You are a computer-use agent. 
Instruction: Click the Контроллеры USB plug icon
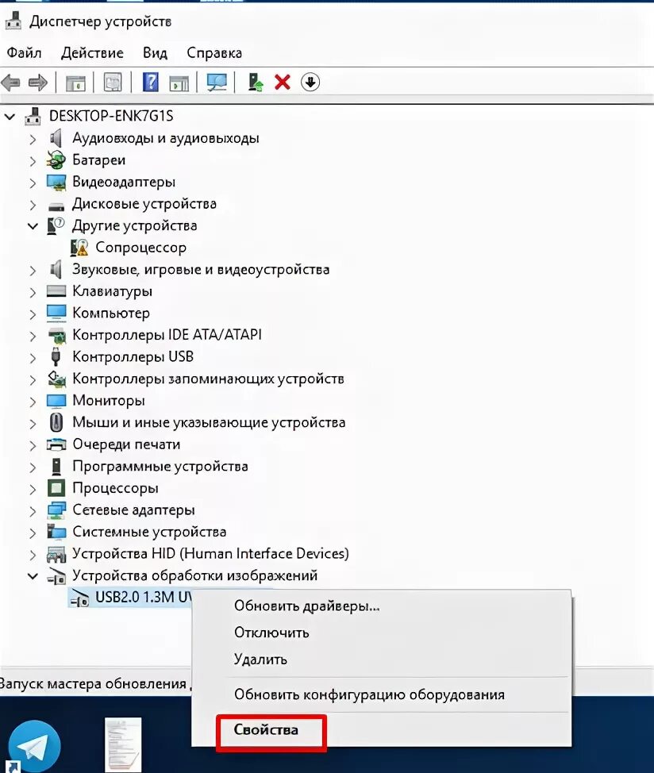click(56, 356)
